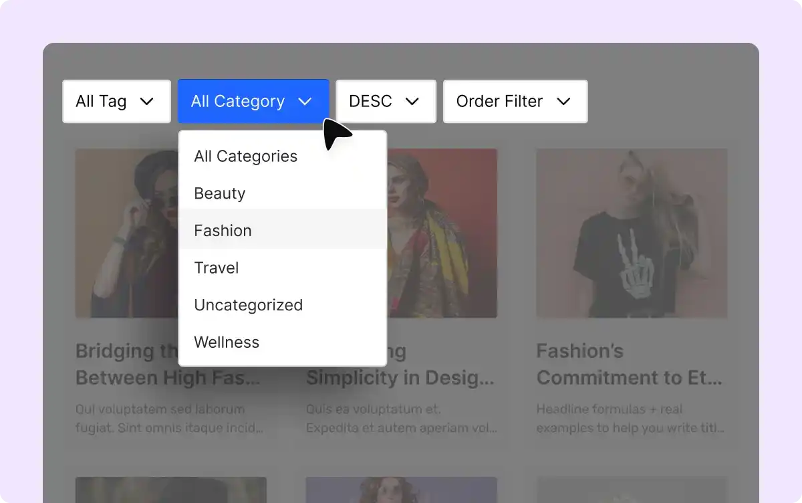This screenshot has height=503, width=802.
Task: Open the woman in hat post thumbnail
Action: pos(126,233)
